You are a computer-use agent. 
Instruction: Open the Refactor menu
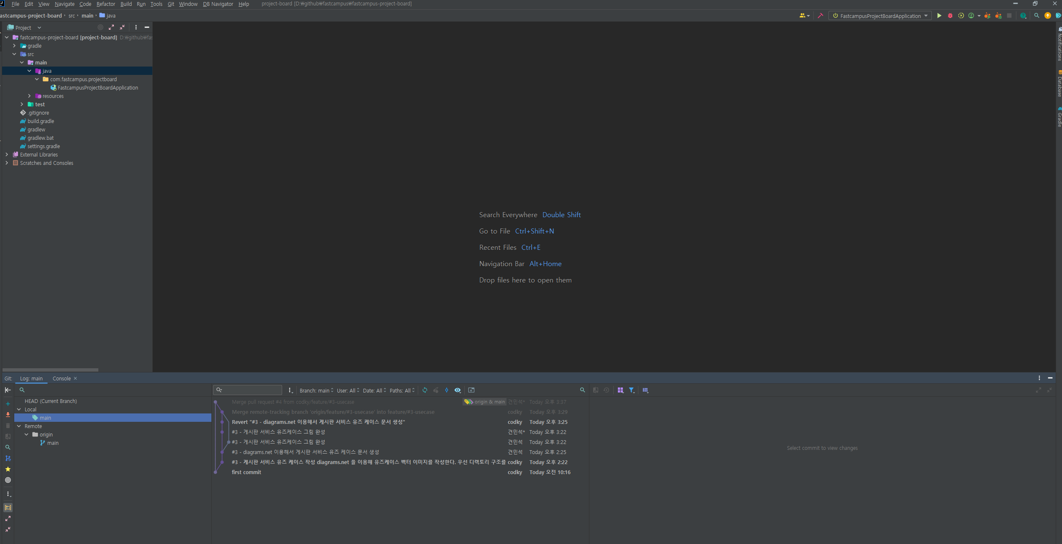tap(105, 4)
